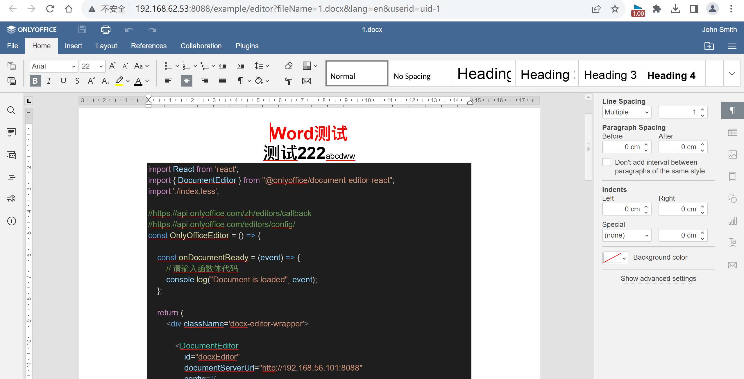Toggle Don't add interval between paragraphs checkbox

point(606,162)
